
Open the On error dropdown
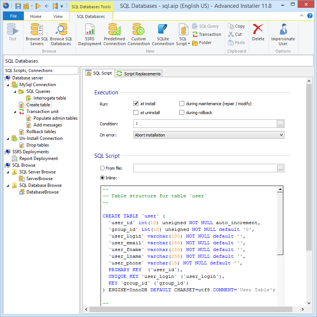[281, 135]
